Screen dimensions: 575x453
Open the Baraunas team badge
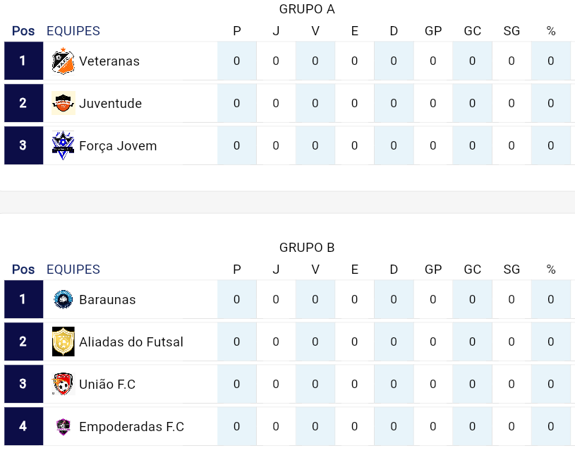tap(63, 299)
